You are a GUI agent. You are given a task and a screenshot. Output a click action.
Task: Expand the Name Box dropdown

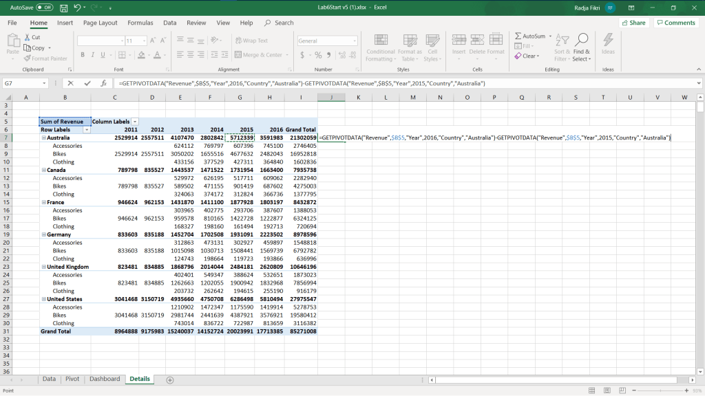click(x=45, y=83)
